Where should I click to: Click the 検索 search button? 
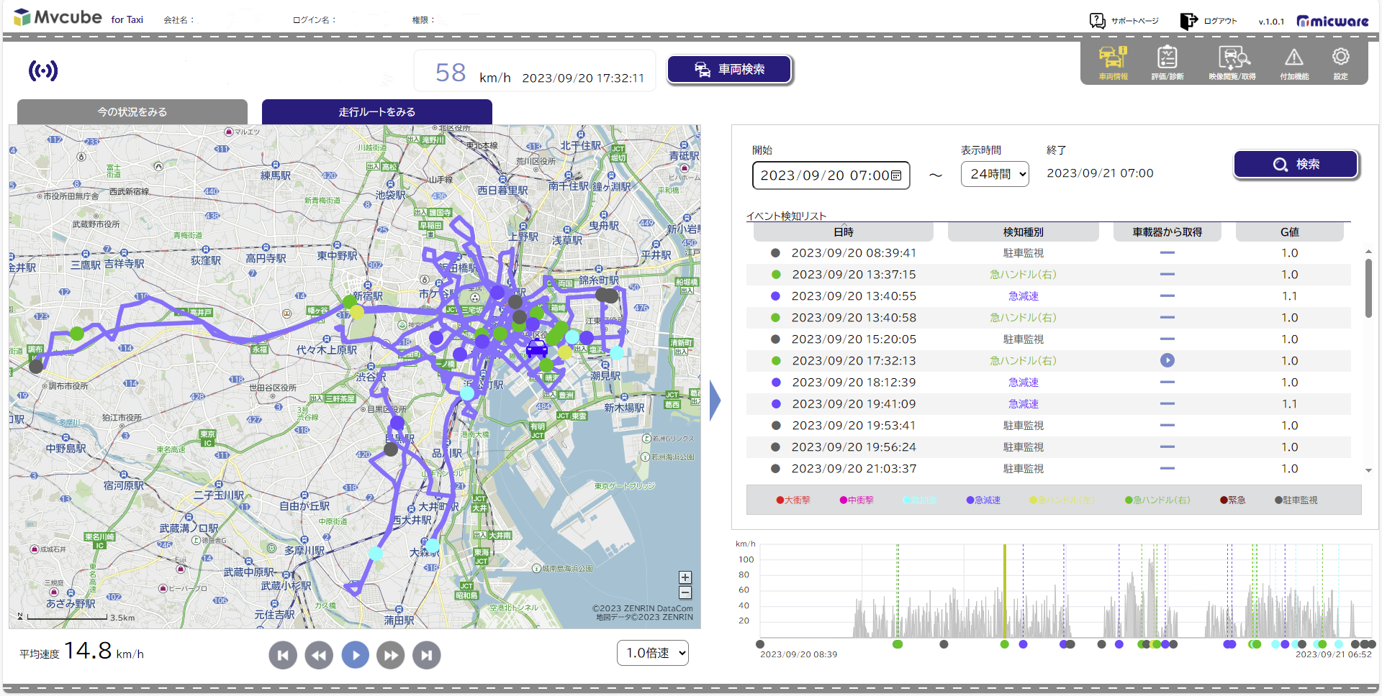pyautogui.click(x=1296, y=164)
